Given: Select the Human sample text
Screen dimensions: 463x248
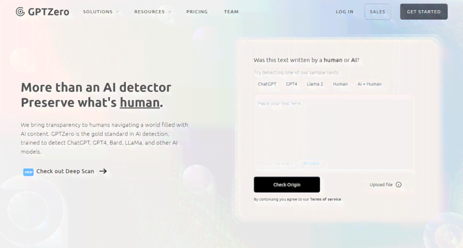Looking at the screenshot, I should [340, 84].
